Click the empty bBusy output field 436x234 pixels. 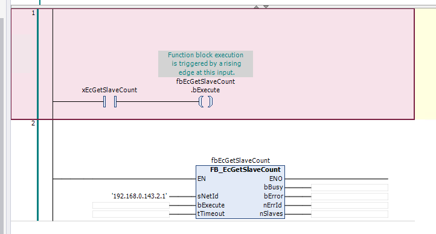[350, 188]
